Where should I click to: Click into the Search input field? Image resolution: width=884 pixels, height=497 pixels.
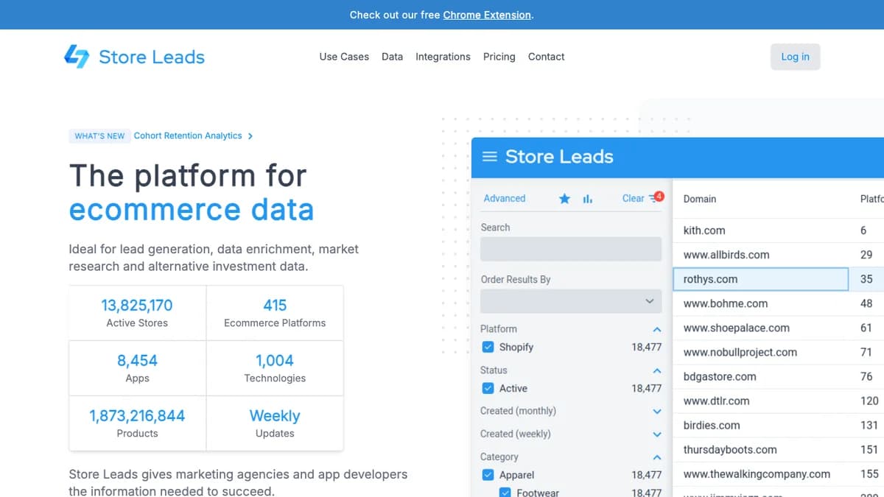[571, 249]
